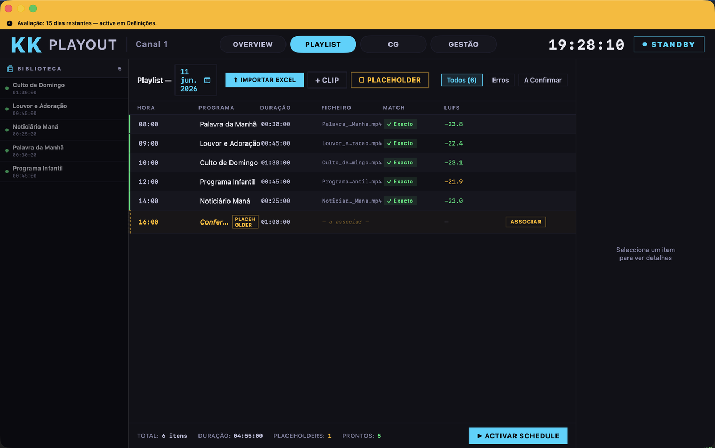Click the file name Noticiar…_Mana.mp4
715x448 pixels.
[x=352, y=201]
